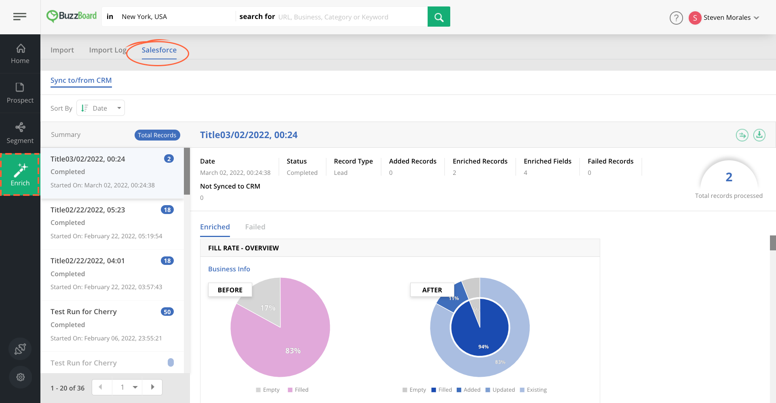
Task: Switch to the Failed tab
Action: 255,227
